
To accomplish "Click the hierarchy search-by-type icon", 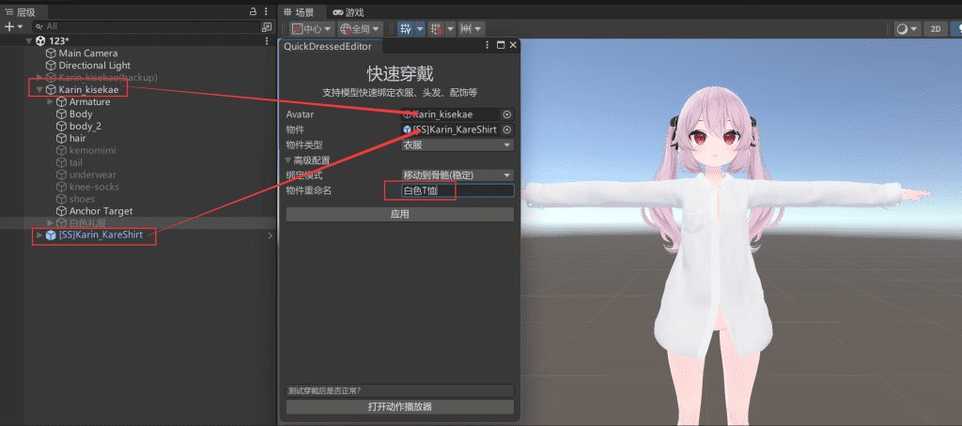I will (x=267, y=27).
